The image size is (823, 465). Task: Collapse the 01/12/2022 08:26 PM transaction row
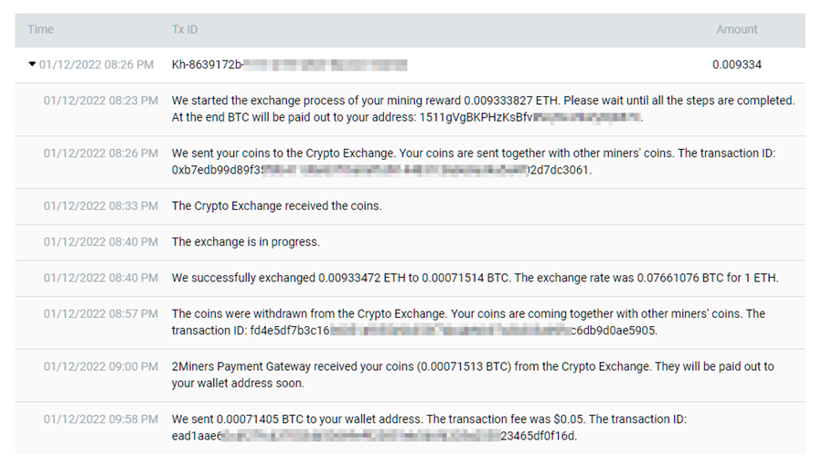pos(33,65)
